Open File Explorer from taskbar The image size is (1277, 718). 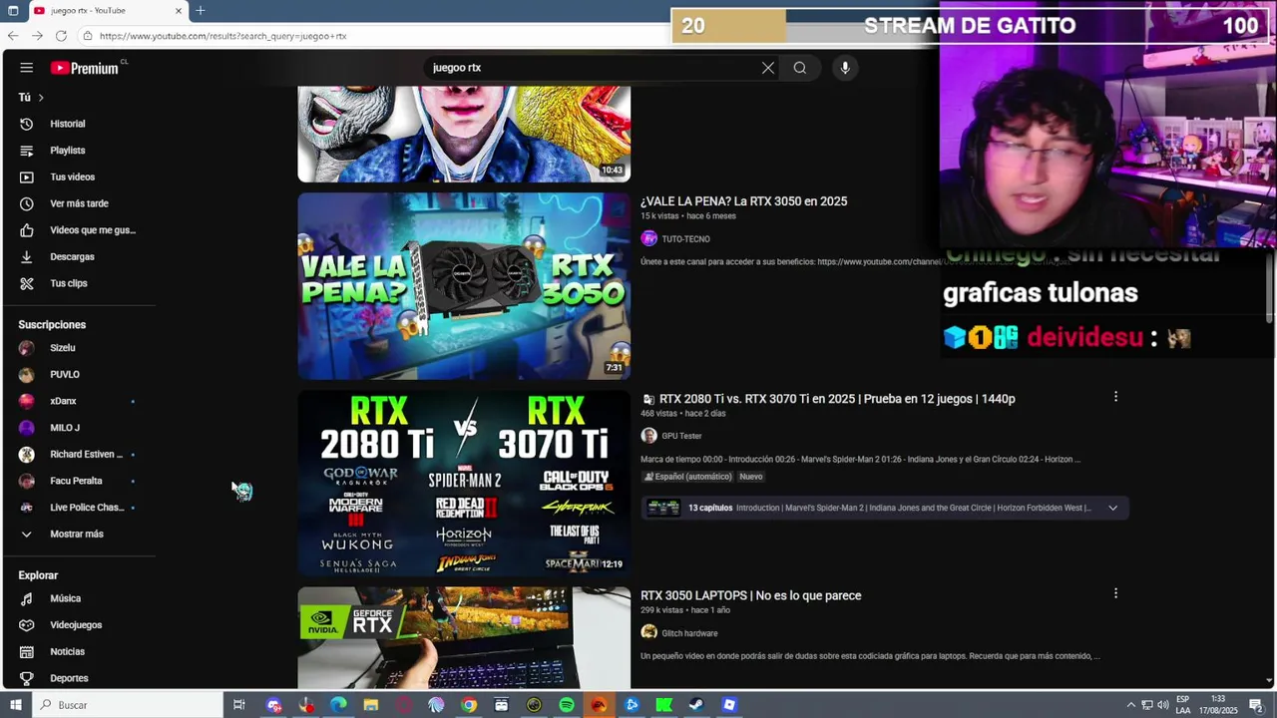point(371,705)
